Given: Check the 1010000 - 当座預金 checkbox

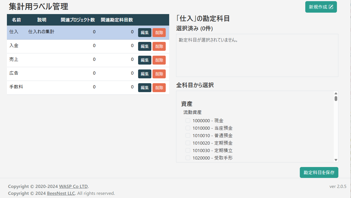Looking at the screenshot, I should tap(188, 128).
